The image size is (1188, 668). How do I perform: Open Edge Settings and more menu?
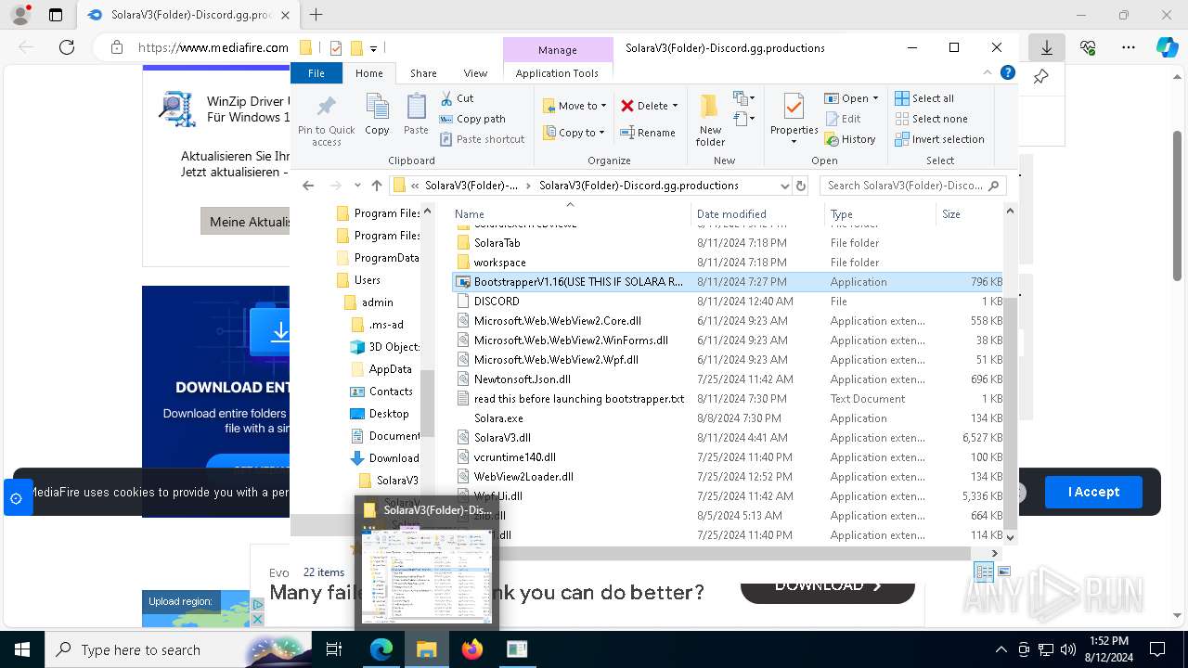1128,47
